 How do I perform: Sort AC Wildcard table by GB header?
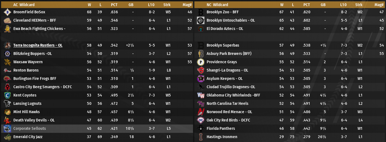(131, 5)
